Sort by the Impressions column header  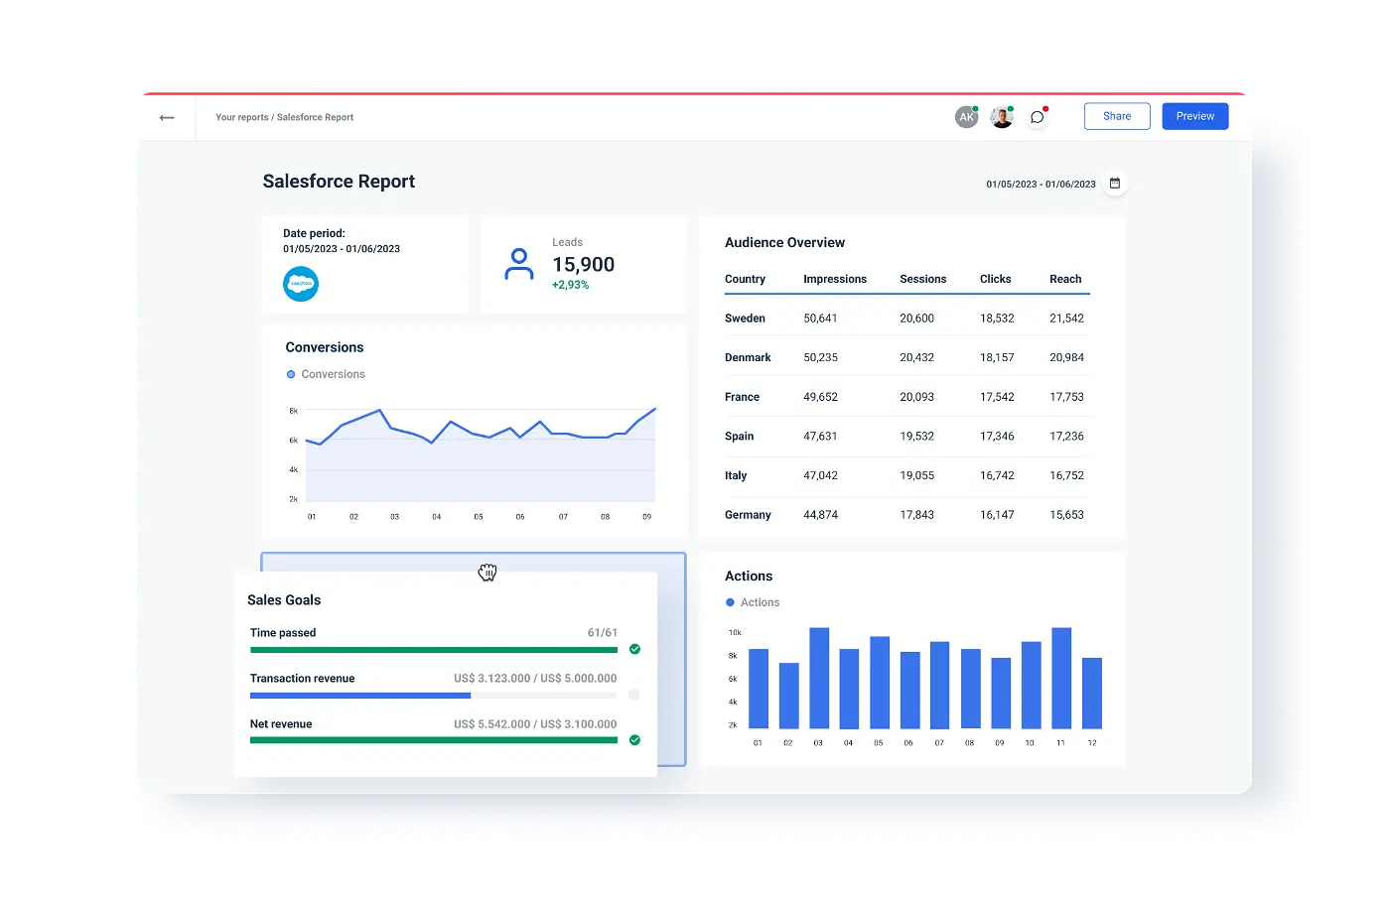click(835, 279)
